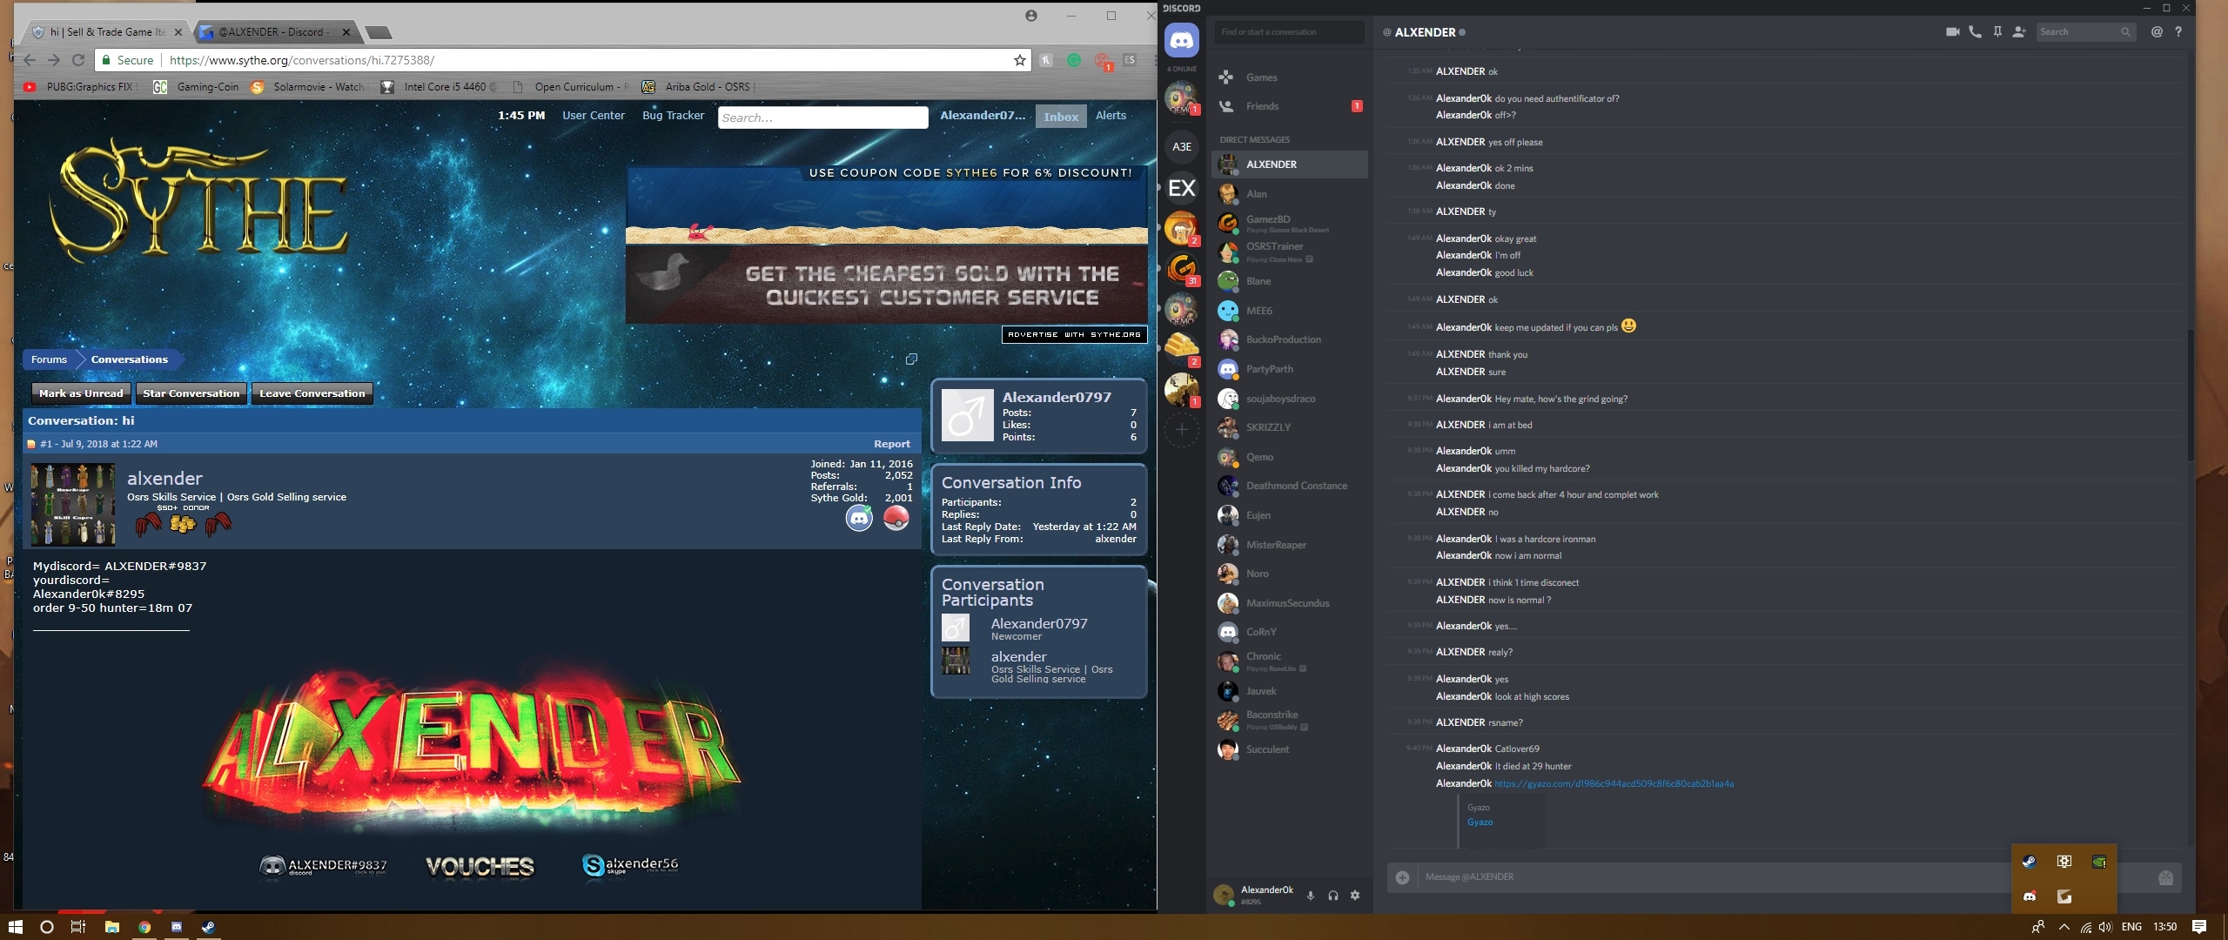The height and width of the screenshot is (940, 2228).
Task: Start a video call with ALXENDER
Action: pyautogui.click(x=1952, y=32)
